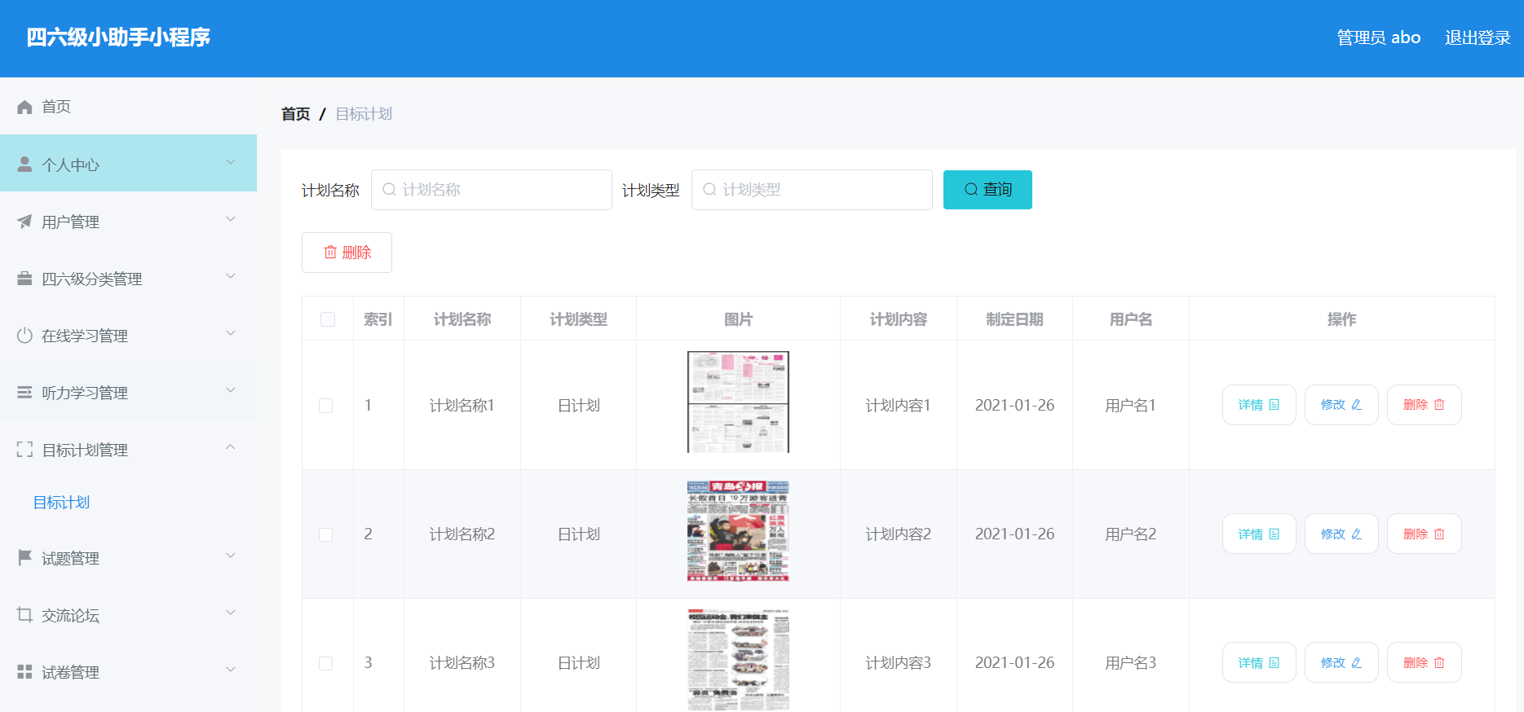Click the person icon for 个人中心

point(24,164)
